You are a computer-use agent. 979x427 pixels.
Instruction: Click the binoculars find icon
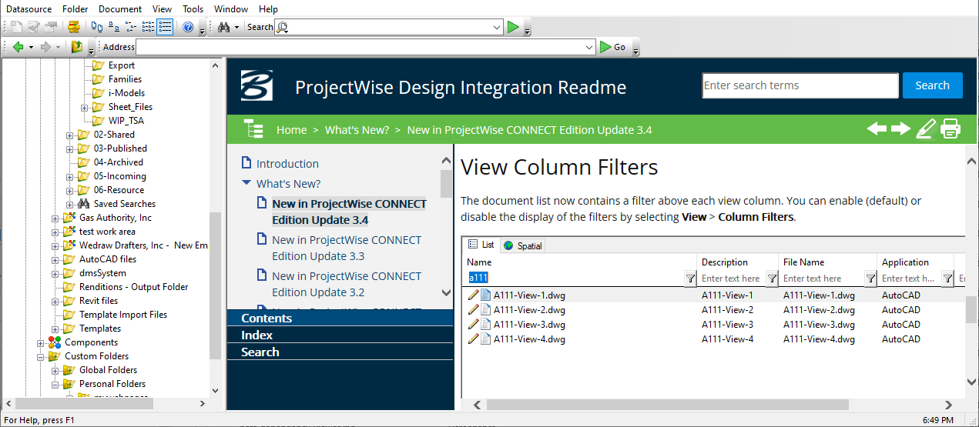(223, 27)
